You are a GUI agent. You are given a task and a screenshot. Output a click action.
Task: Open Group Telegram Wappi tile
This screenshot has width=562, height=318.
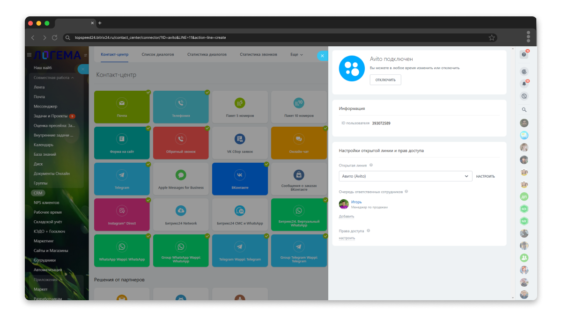[299, 251]
